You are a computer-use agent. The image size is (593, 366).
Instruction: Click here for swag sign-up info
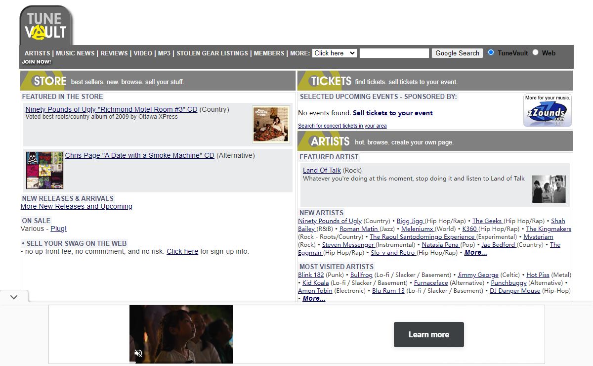(x=182, y=251)
